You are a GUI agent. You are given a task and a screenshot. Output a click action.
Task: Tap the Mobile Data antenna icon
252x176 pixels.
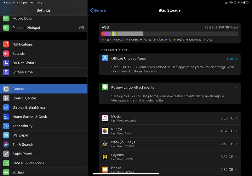point(6,19)
